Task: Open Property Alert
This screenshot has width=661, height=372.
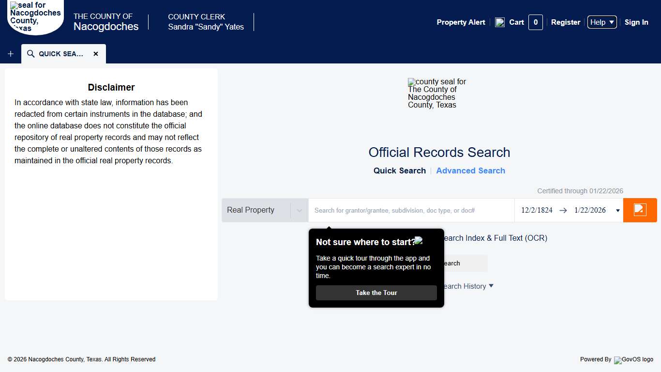Action: 460,22
